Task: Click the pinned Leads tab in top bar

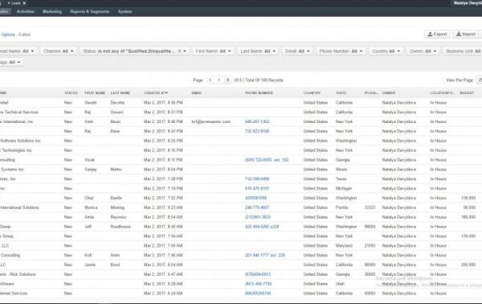Action: 16,3
